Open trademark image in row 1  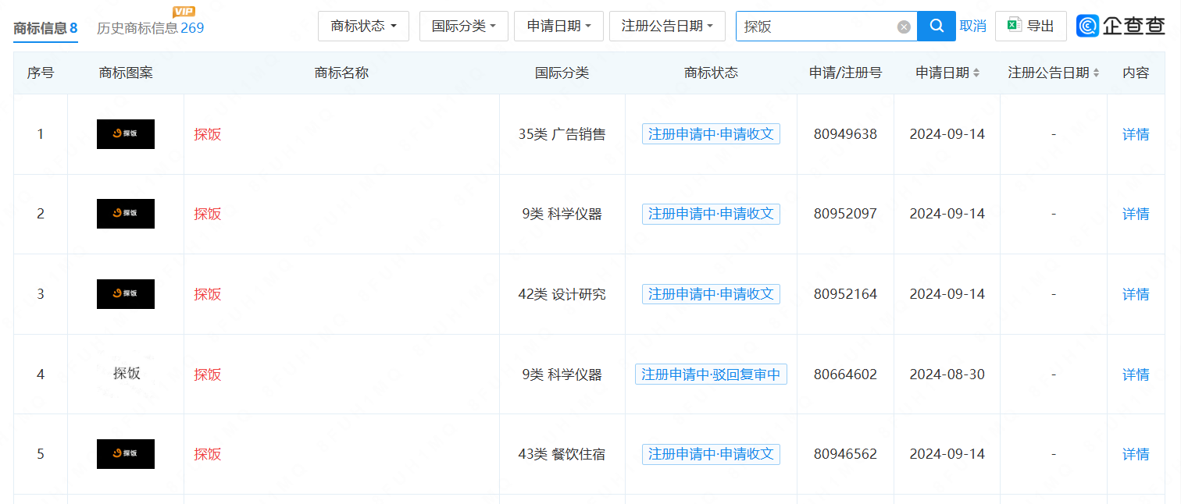[x=126, y=134]
